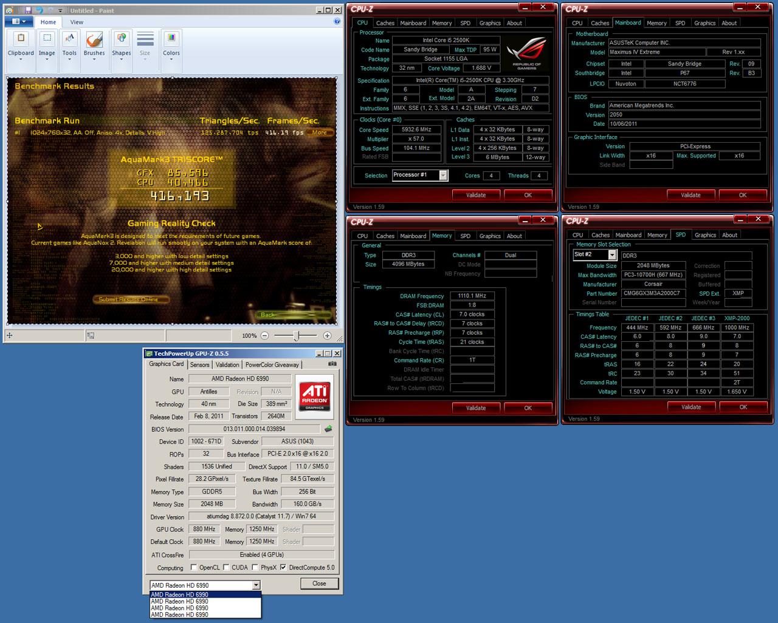778x623 pixels.
Task: Open the Sensors tab in GPU-Z
Action: (199, 365)
